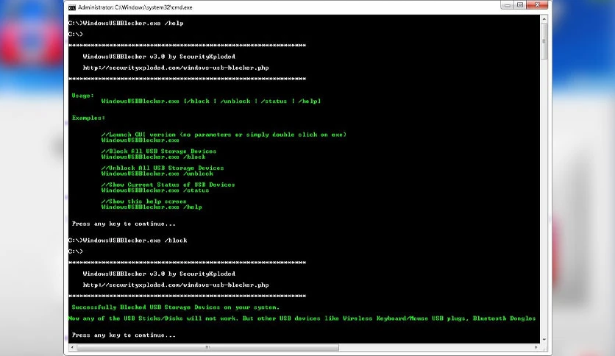Click the 'Usage:' label
Viewport: 615px width, 356px height.
click(82, 96)
